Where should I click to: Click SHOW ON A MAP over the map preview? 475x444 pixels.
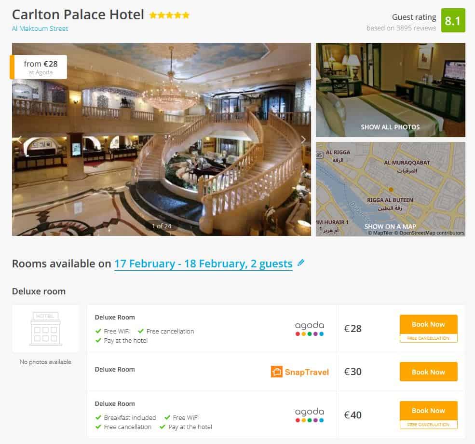390,225
